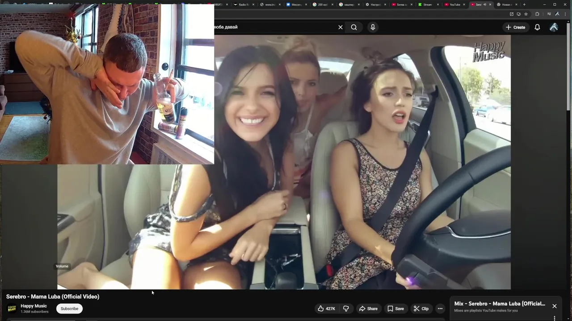Subscribe to Happy Music channel
This screenshot has height=321, width=572.
[69, 309]
